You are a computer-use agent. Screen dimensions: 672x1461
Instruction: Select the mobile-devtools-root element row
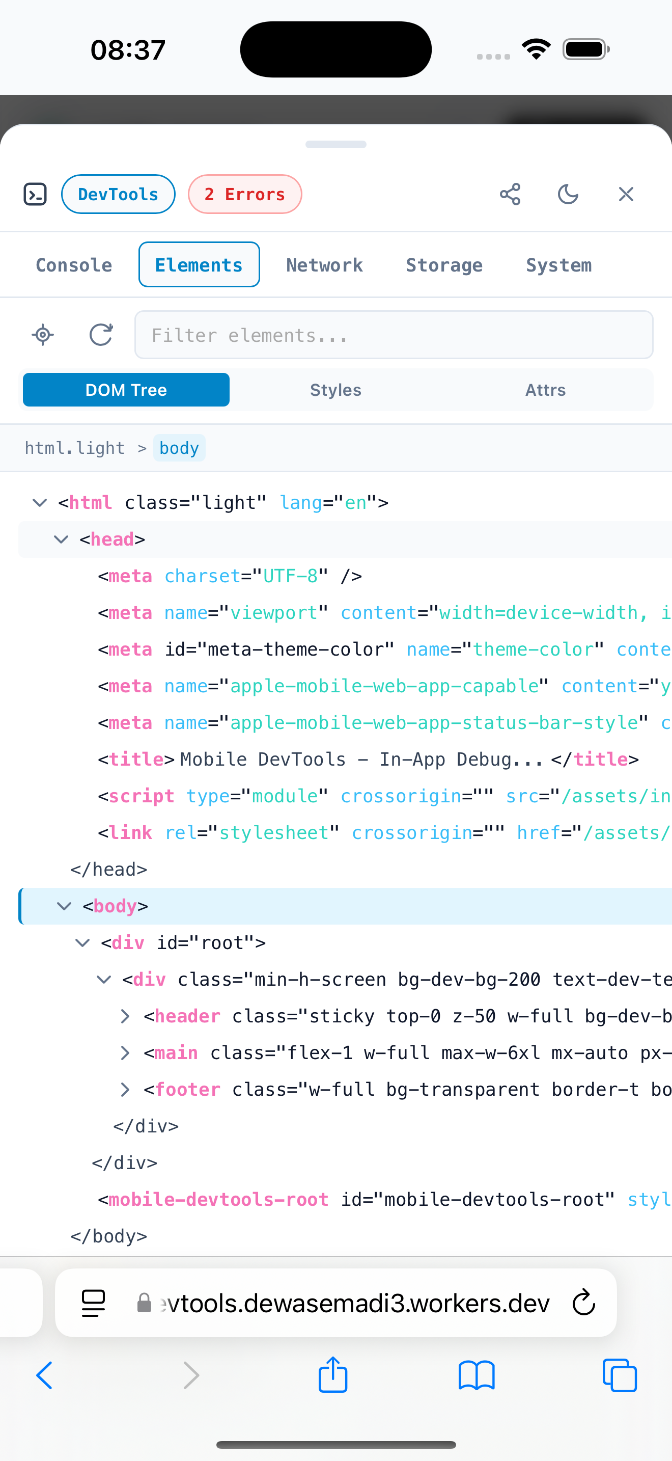pyautogui.click(x=345, y=1200)
